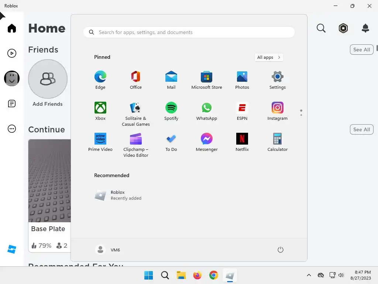The height and width of the screenshot is (284, 378).
Task: Launch Netflix
Action: point(242,142)
